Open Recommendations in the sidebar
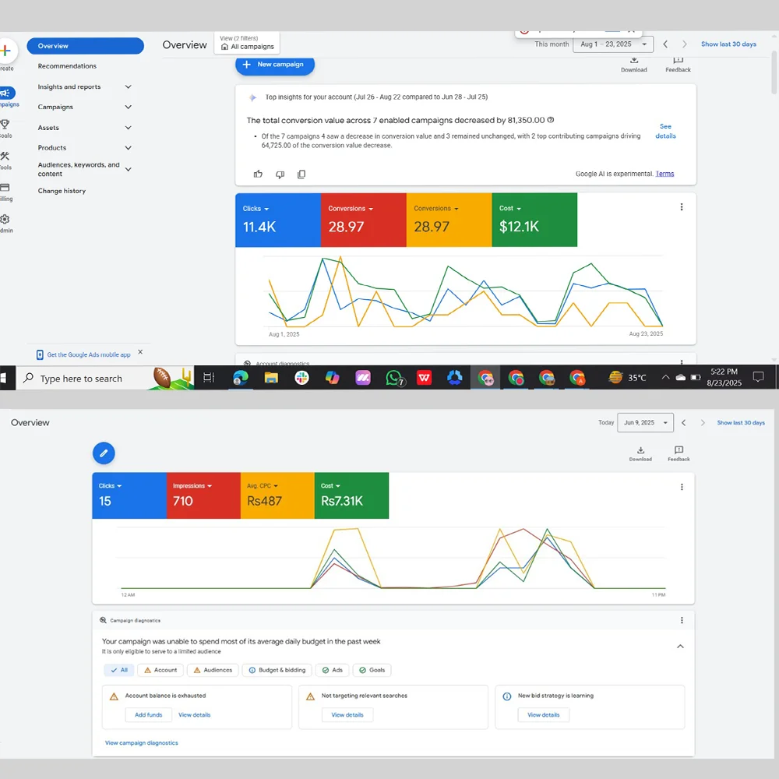779x779 pixels. tap(67, 66)
